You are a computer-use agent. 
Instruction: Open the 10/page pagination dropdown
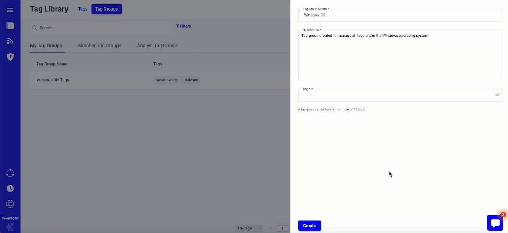249,228
